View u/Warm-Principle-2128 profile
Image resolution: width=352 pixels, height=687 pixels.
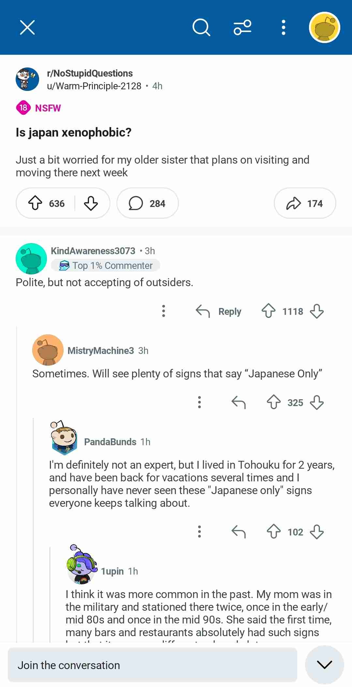tap(94, 86)
